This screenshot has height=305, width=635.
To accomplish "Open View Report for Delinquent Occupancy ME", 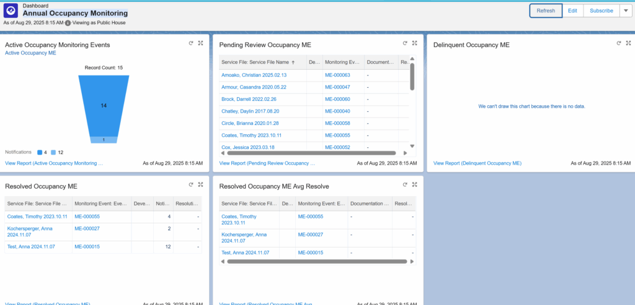I will click(477, 163).
